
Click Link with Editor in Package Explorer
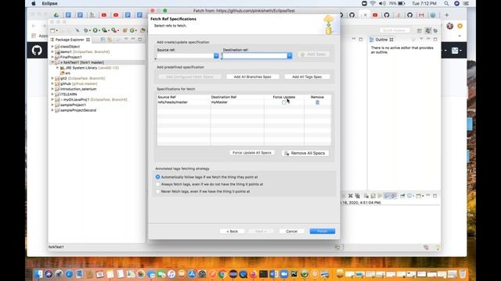click(x=110, y=40)
